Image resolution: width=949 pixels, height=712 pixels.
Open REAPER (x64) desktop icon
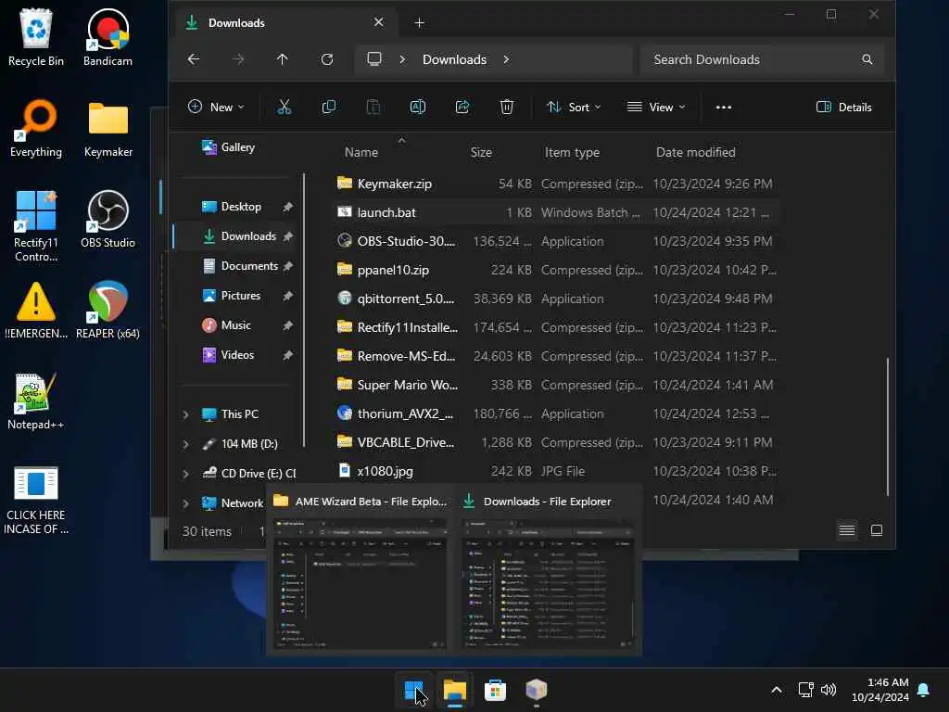pos(108,310)
